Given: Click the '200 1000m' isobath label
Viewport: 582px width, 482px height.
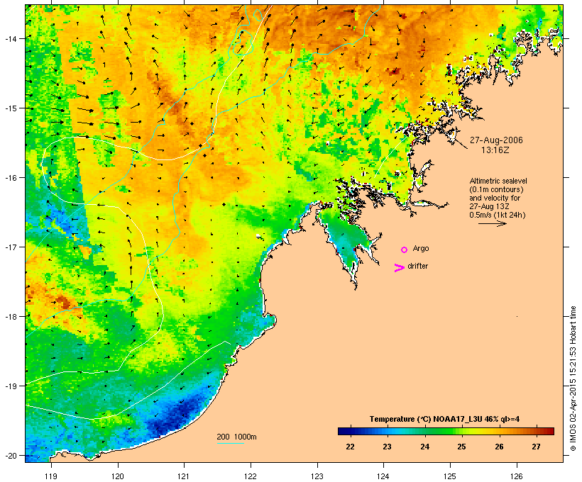Looking at the screenshot, I should 236,437.
